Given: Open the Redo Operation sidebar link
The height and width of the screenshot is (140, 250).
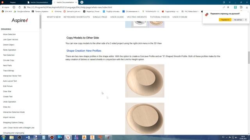Looking at the screenshot, I should [9, 50].
